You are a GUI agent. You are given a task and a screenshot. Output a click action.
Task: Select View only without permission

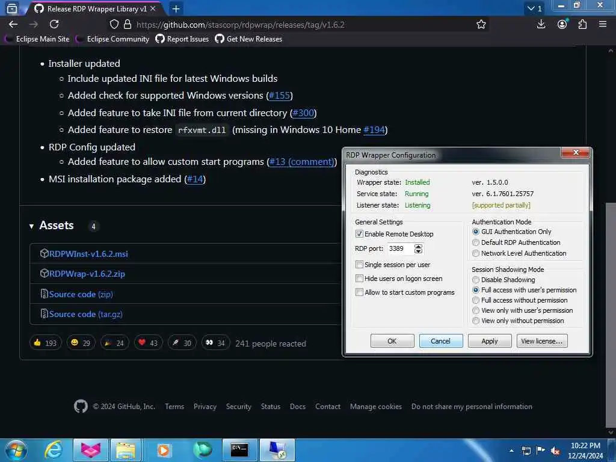[476, 321]
